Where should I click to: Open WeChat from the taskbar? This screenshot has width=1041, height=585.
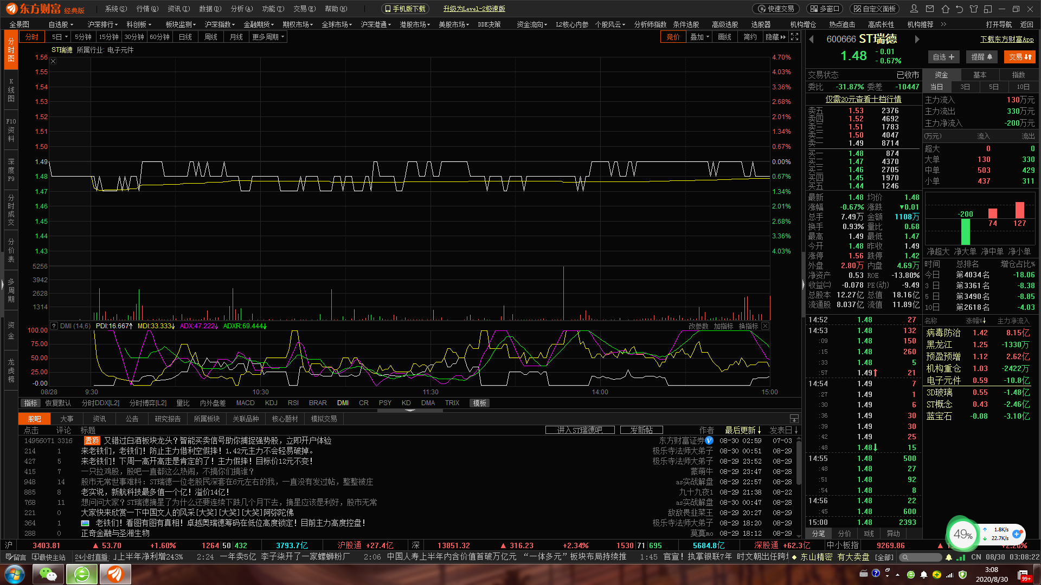(x=48, y=574)
